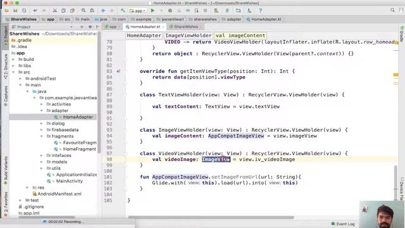Viewport: 405px width, 228px height.
Task: Select MainActivity file in project tree
Action: pos(69,181)
